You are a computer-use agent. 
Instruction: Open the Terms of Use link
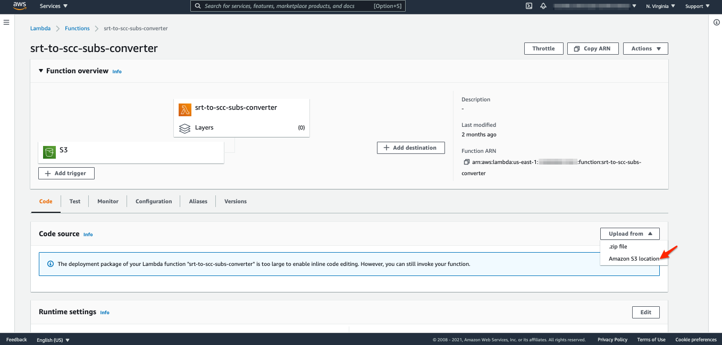pos(651,340)
